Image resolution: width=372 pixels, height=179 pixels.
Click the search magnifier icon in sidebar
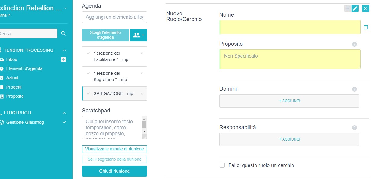64,33
